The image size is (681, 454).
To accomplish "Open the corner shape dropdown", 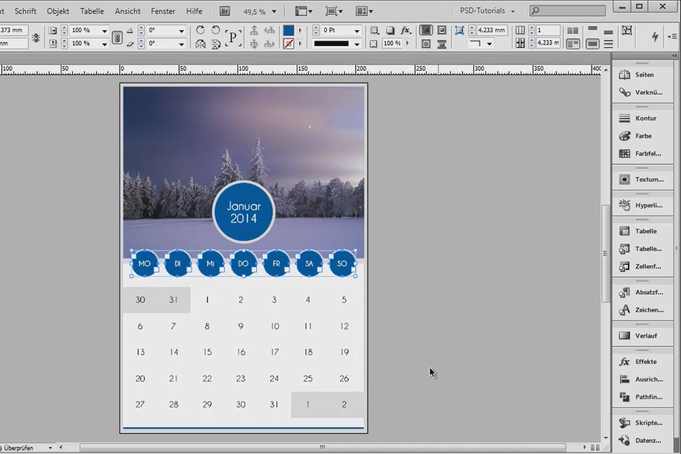I will click(489, 44).
